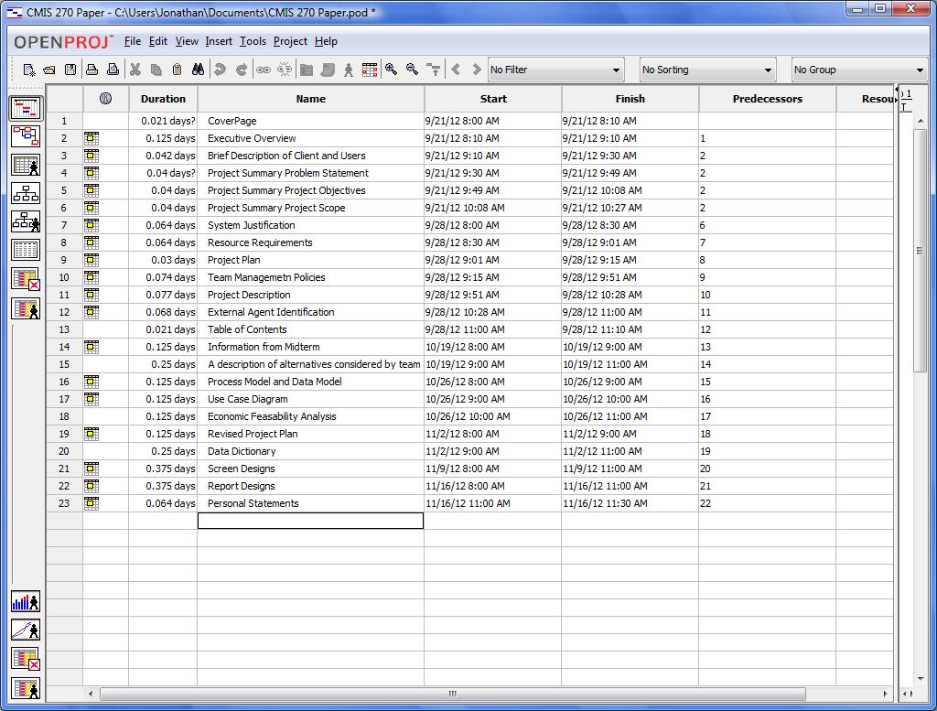Click the scissors Cut icon
The width and height of the screenshot is (937, 711).
135,70
